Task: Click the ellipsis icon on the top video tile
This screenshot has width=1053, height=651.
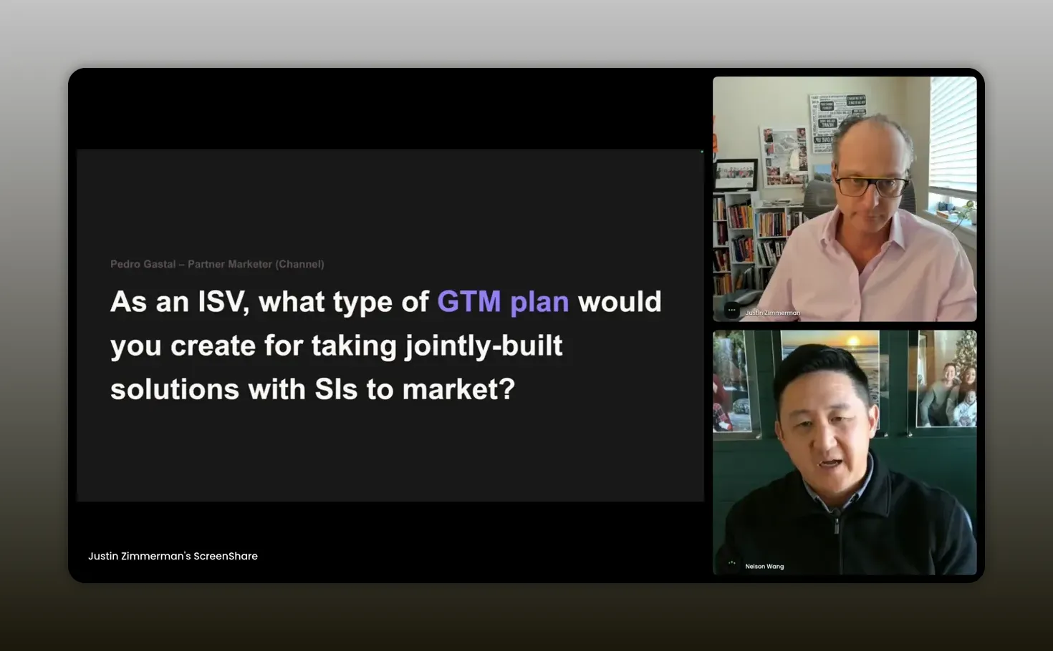Action: tap(731, 309)
